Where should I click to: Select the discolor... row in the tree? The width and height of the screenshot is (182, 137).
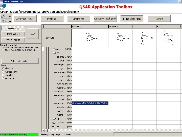64,76
